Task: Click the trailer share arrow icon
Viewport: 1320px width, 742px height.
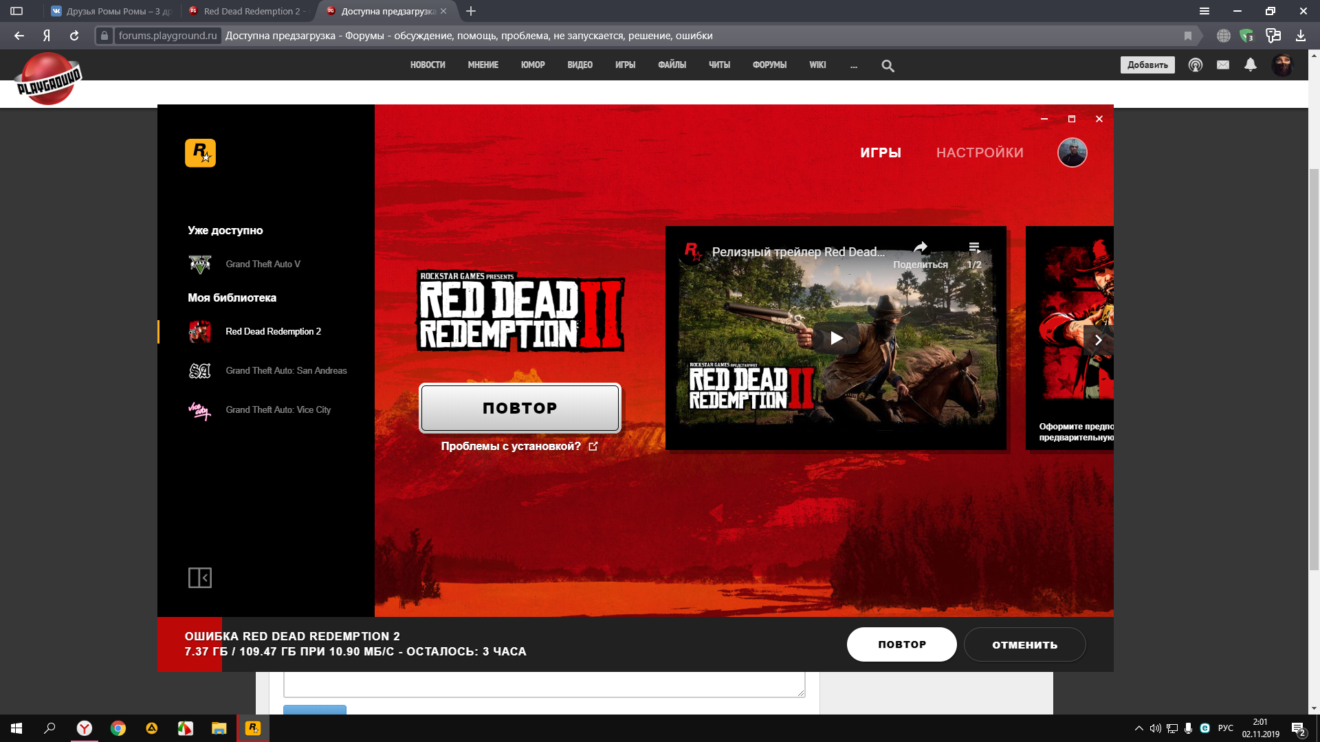Action: (x=920, y=249)
